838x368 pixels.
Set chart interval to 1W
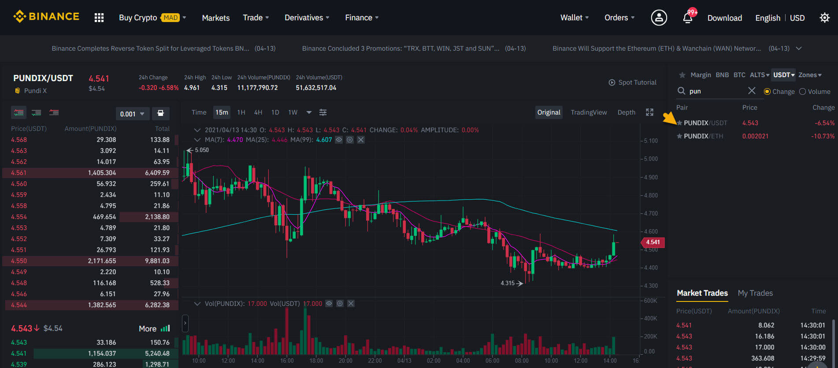(x=293, y=112)
